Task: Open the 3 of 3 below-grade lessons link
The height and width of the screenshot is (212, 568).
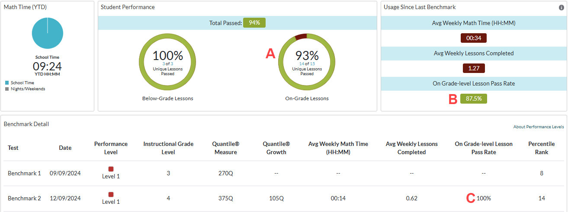Action: pyautogui.click(x=167, y=64)
